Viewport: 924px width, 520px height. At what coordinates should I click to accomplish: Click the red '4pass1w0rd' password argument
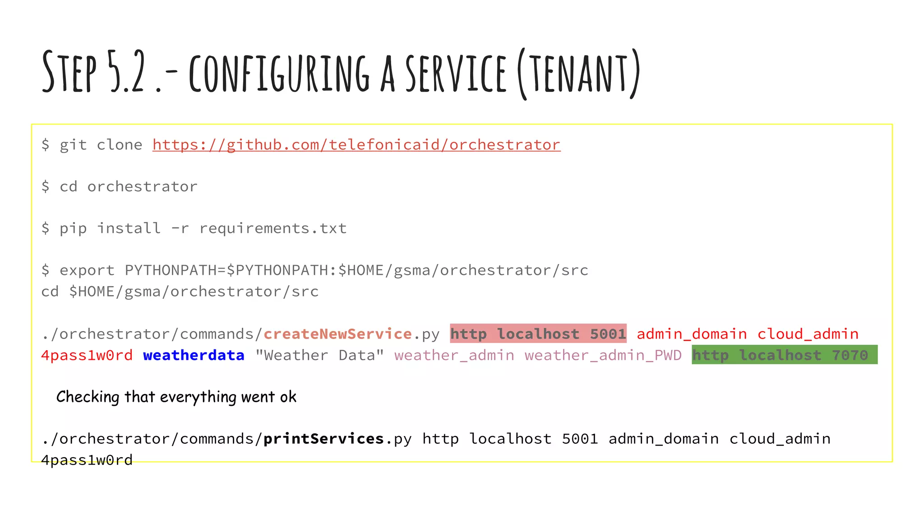[87, 355]
